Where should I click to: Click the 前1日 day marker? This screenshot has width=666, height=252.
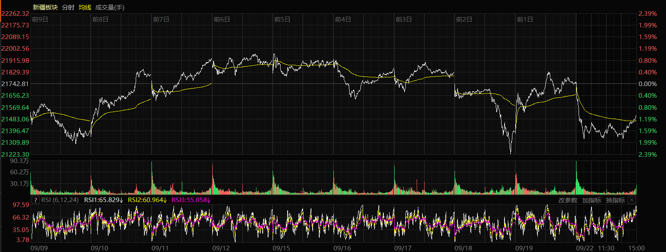tap(524, 20)
